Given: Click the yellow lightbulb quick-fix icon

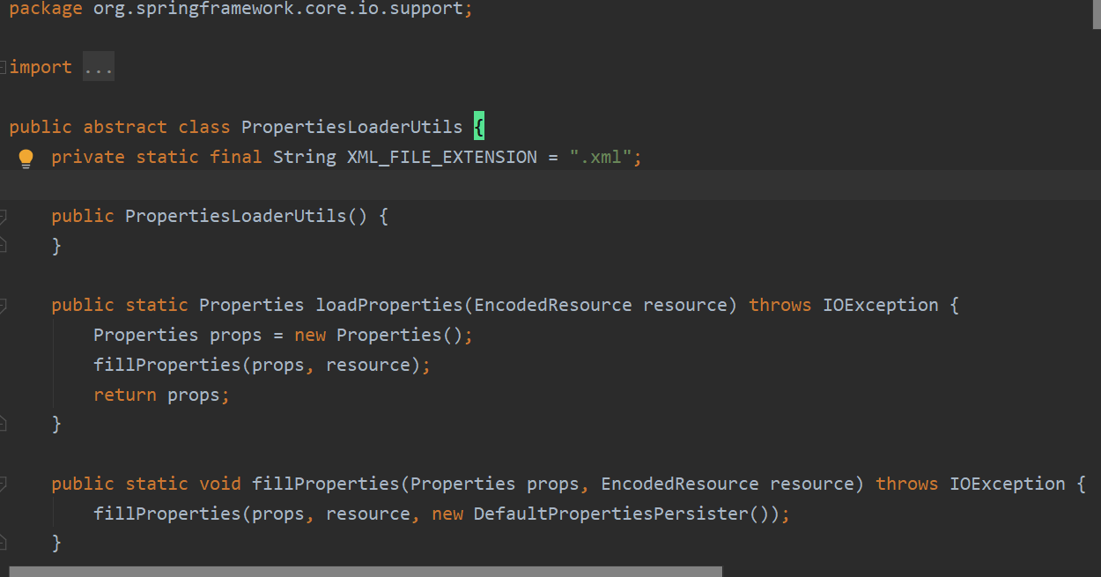Looking at the screenshot, I should click(26, 159).
